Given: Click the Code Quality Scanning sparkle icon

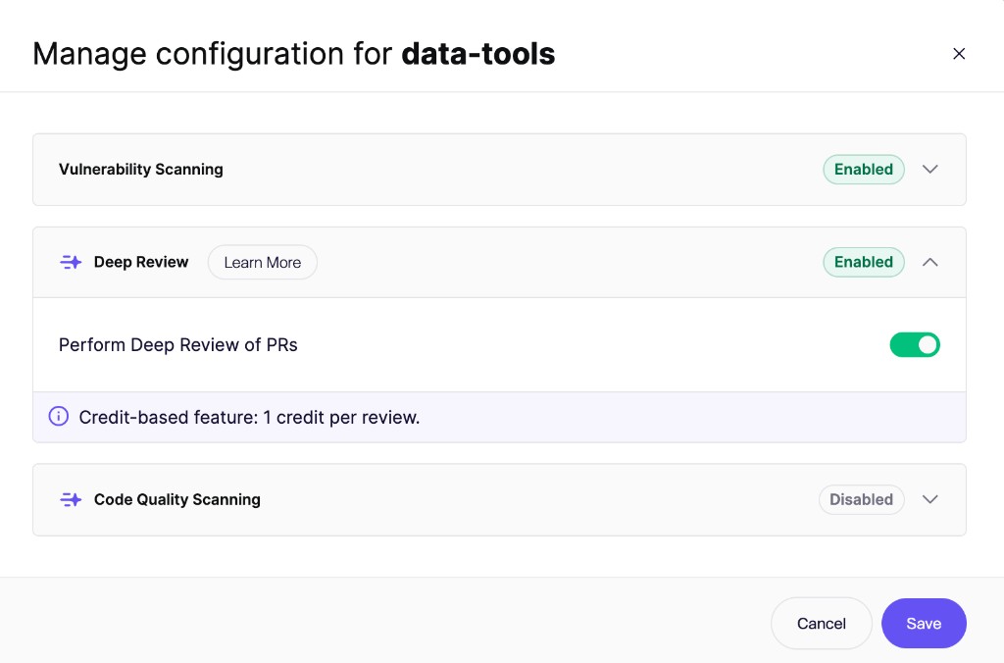Looking at the screenshot, I should tap(71, 499).
